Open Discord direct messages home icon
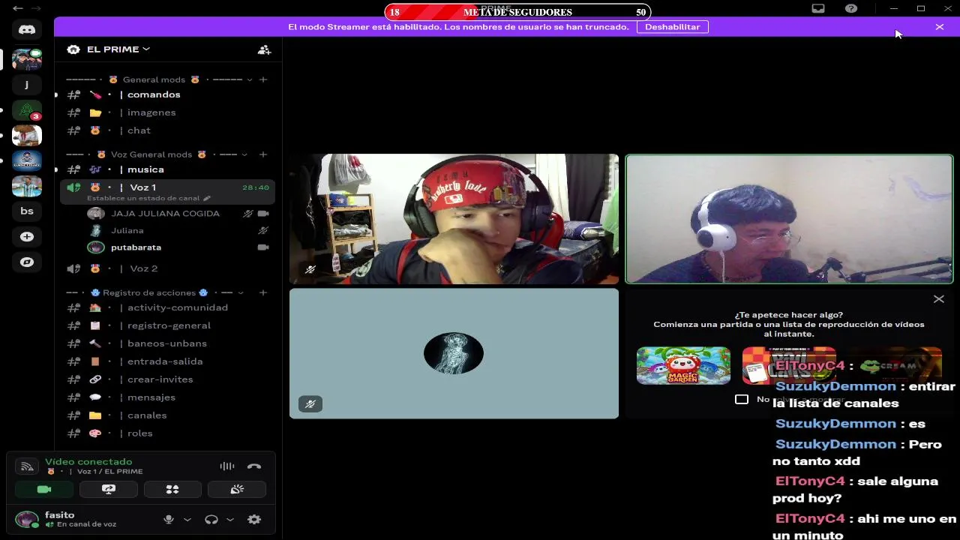 click(27, 29)
